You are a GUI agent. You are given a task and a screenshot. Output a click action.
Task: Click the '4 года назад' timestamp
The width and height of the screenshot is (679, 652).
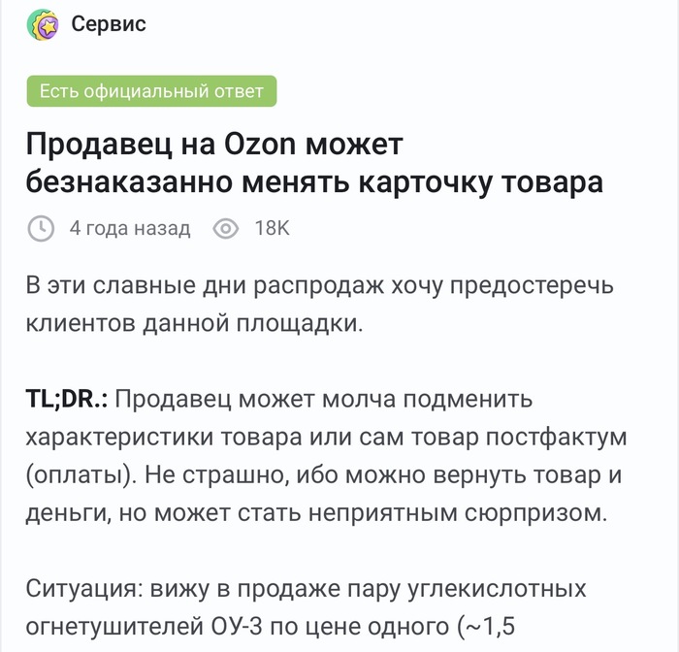[x=129, y=229]
